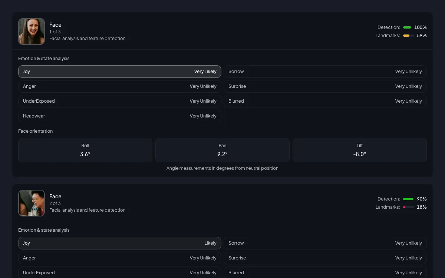Open the smiling woman face thumbnail

pyautogui.click(x=32, y=32)
